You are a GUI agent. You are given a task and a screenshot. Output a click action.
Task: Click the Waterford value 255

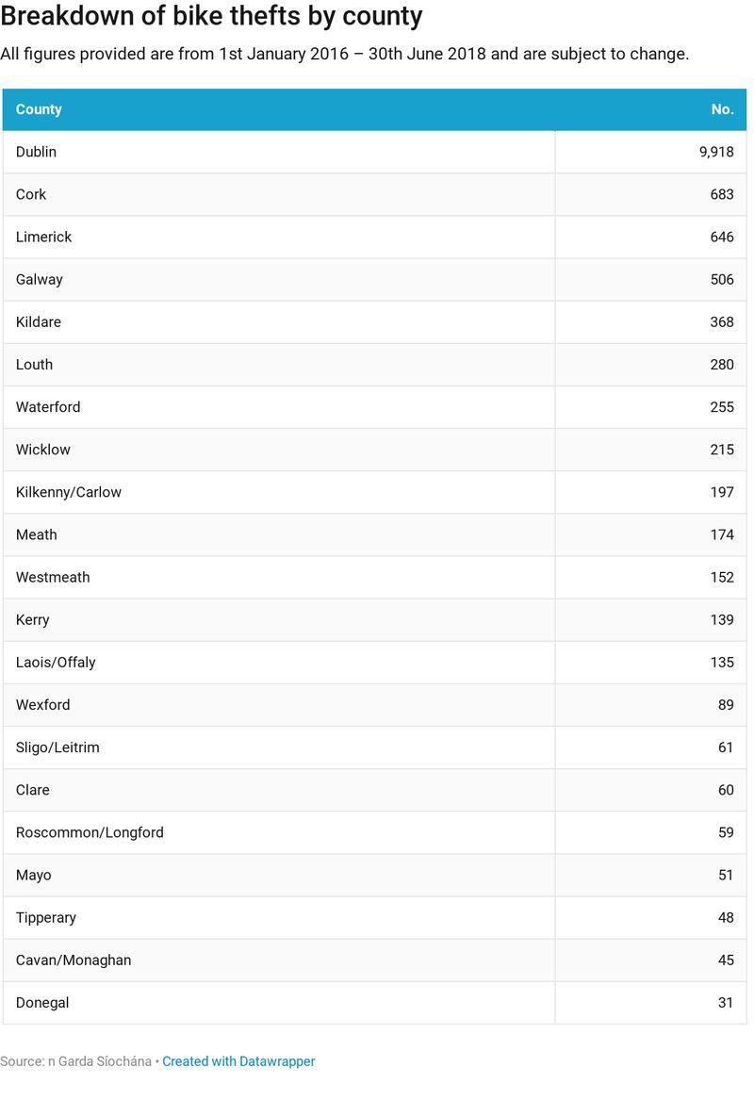click(722, 407)
